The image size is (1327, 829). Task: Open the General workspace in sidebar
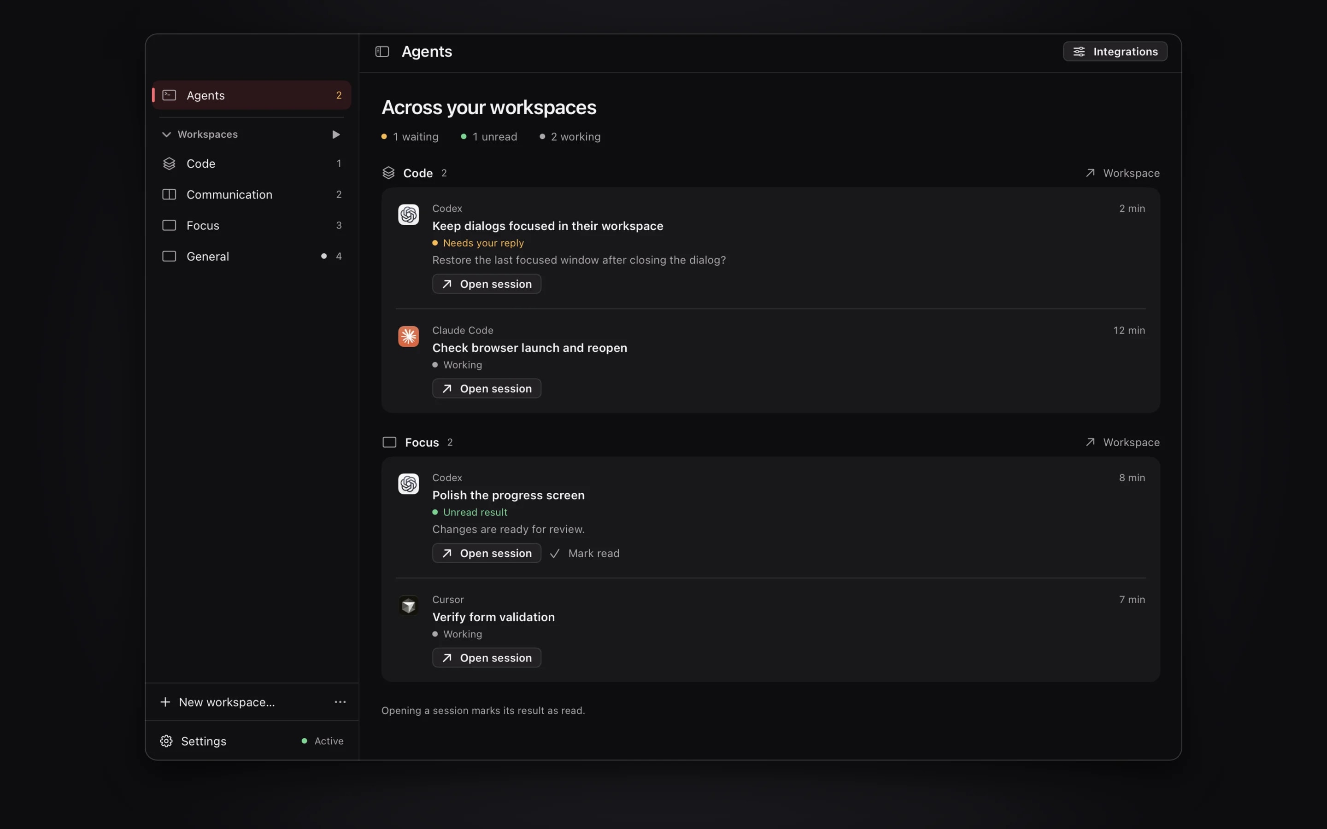coord(252,256)
